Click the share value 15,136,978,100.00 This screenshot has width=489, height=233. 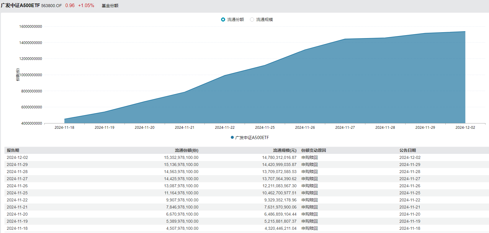click(x=181, y=164)
